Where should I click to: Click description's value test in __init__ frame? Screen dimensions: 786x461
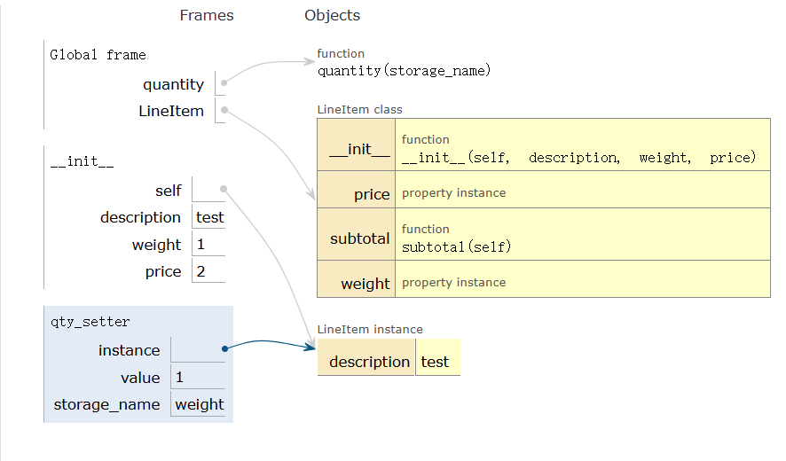[x=209, y=217]
